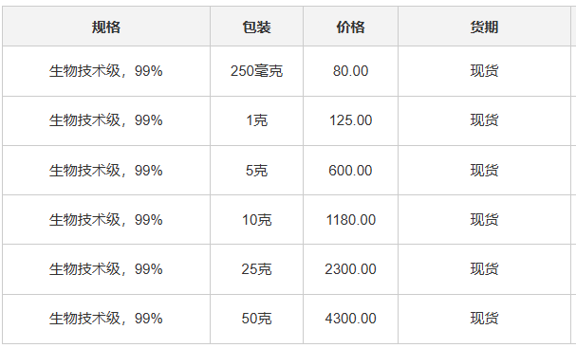Click the 125.00 price cell
This screenshot has width=576, height=348.
pyautogui.click(x=350, y=120)
